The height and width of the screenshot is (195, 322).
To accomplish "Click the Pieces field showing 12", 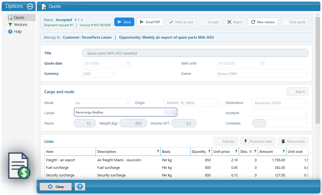I will [85, 123].
